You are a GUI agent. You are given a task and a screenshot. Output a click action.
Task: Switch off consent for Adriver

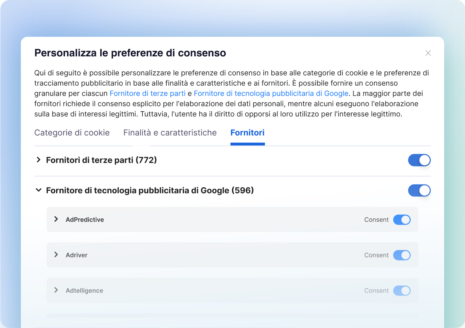click(402, 255)
